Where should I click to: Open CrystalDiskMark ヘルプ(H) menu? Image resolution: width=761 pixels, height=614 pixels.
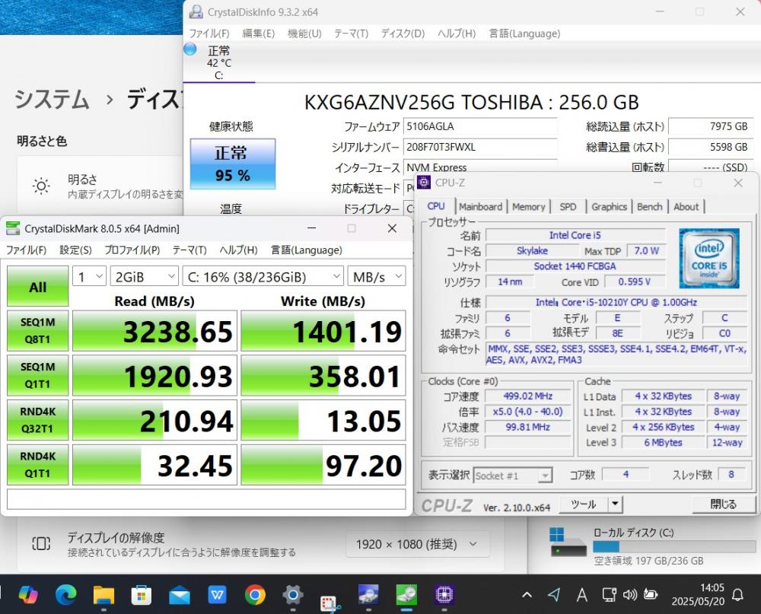pyautogui.click(x=238, y=250)
